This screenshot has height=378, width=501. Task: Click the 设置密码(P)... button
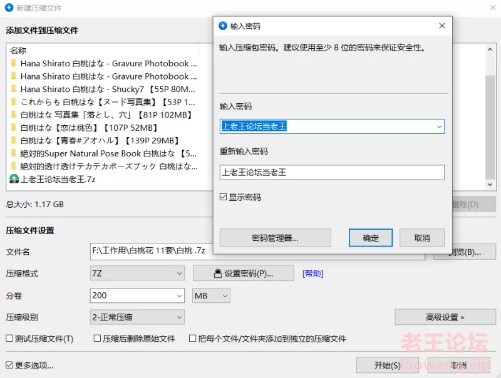click(x=243, y=273)
